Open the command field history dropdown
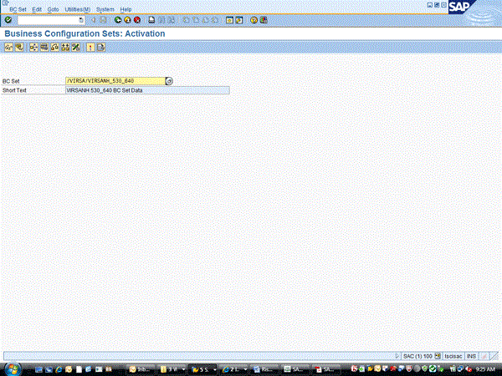 [81, 19]
